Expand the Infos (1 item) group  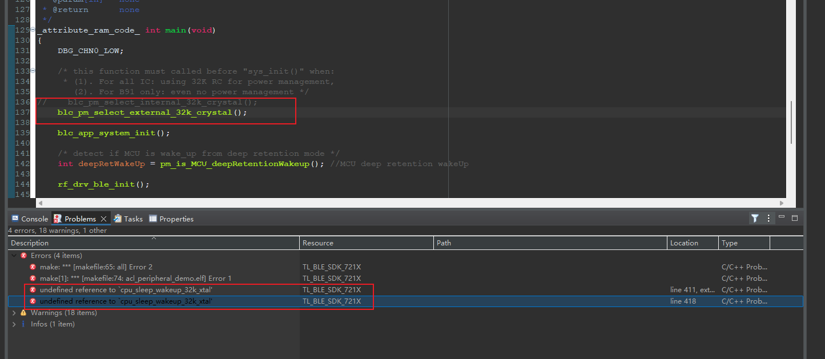pos(14,324)
